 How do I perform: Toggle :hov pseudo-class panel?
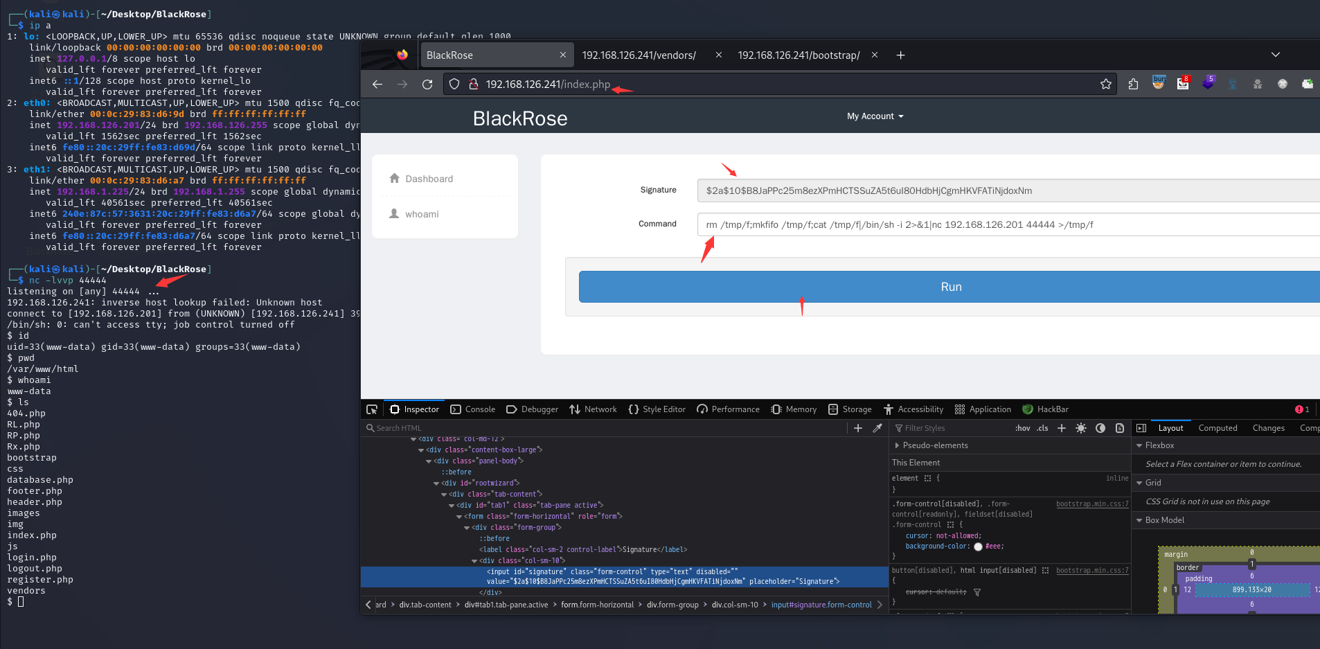click(x=1022, y=428)
